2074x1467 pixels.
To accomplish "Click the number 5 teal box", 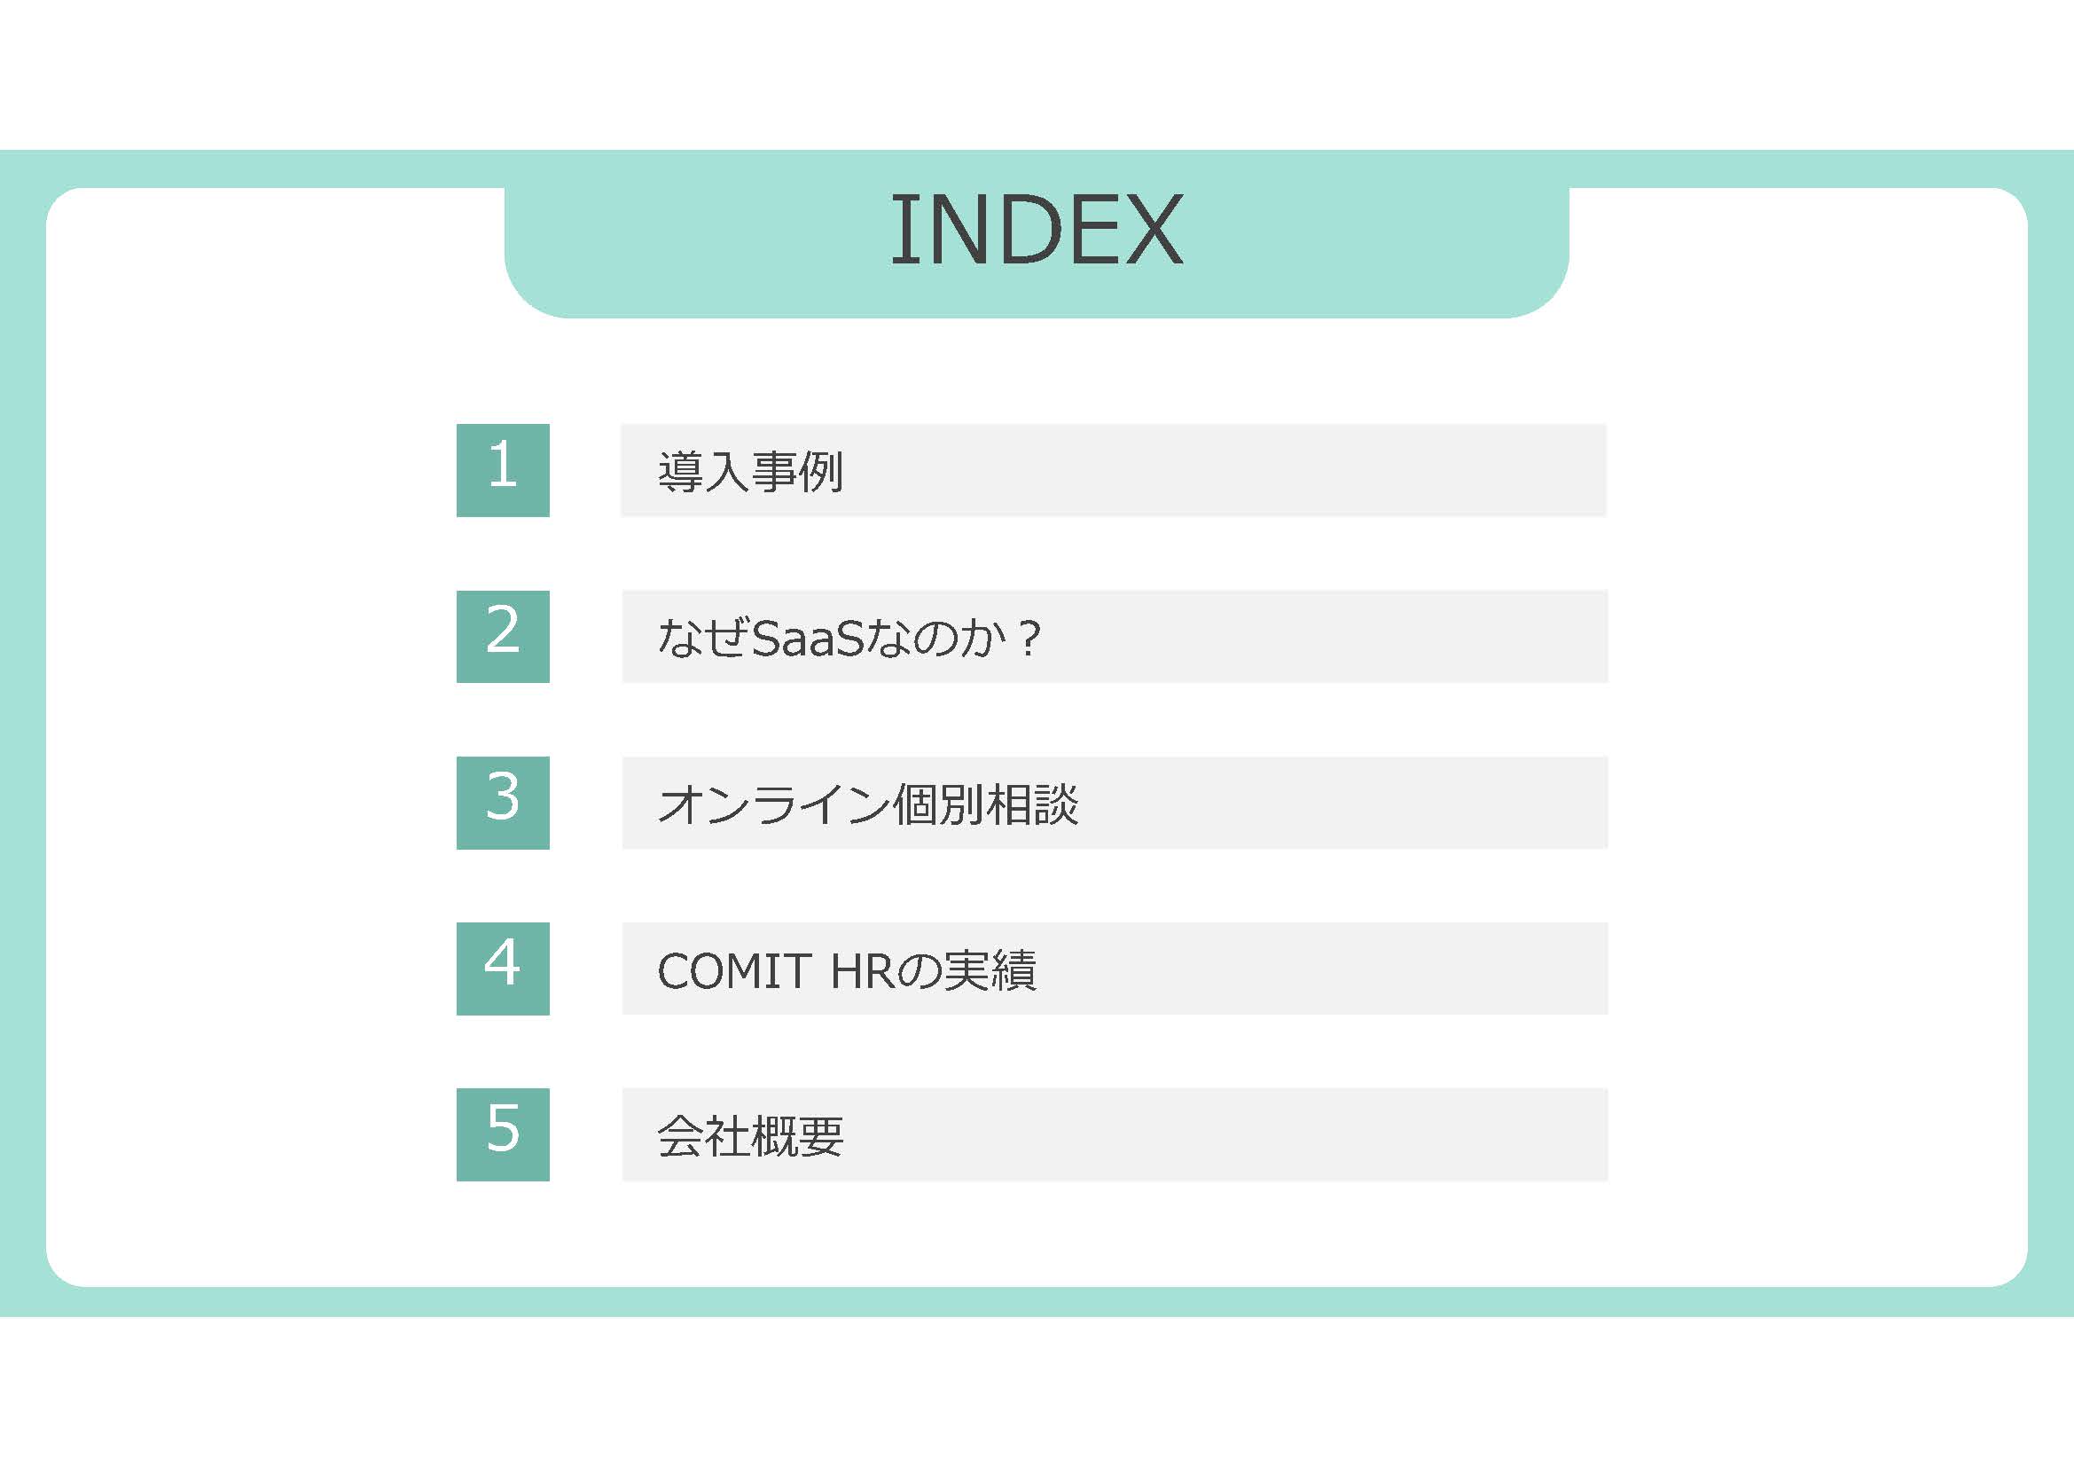I will click(502, 1134).
